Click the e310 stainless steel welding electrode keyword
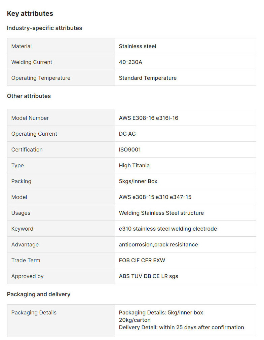The height and width of the screenshot is (340, 264). click(x=168, y=229)
